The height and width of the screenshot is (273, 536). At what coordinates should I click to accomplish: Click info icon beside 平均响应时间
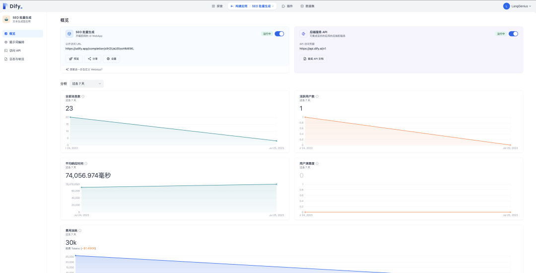tap(86, 164)
